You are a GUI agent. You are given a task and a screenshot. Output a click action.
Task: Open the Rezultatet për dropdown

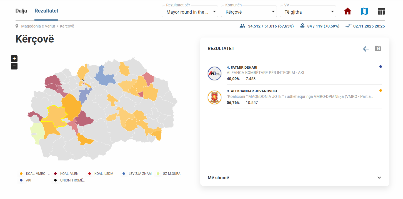[190, 12]
